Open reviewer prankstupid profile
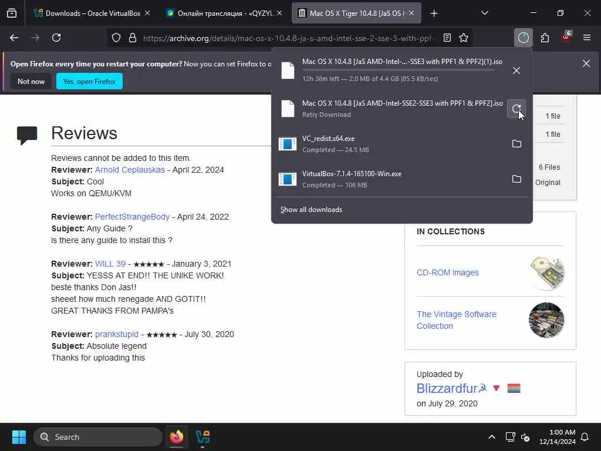This screenshot has width=601, height=451. pos(117,334)
